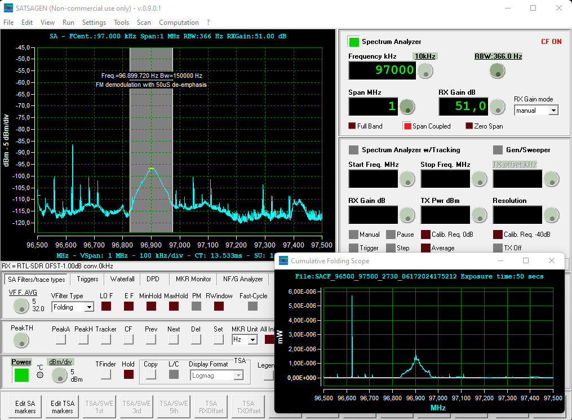Click the Set marker button
Image resolution: width=572 pixels, height=420 pixels.
[x=219, y=339]
